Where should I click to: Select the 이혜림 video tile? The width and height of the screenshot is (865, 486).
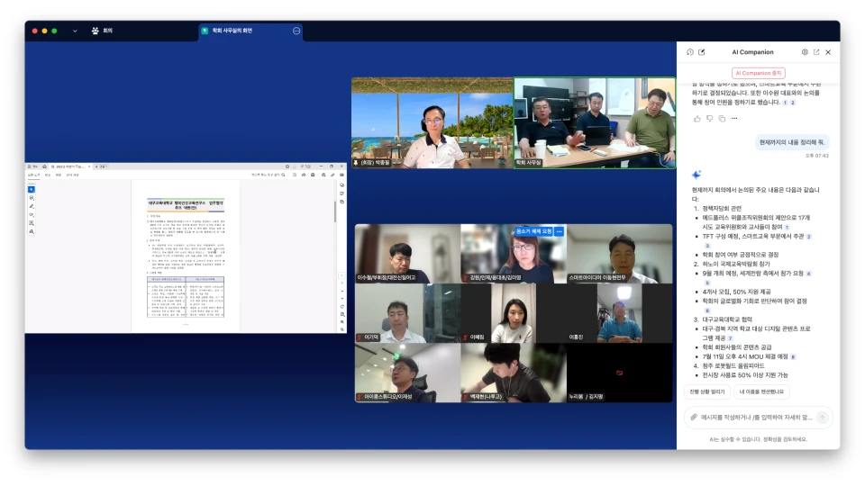[514, 313]
